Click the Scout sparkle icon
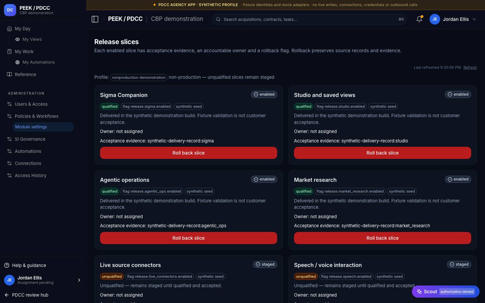 click(419, 292)
